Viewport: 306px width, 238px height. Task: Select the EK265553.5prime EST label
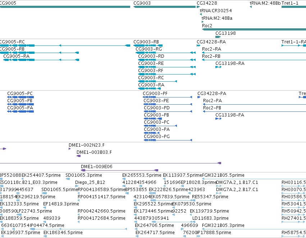tap(142, 175)
